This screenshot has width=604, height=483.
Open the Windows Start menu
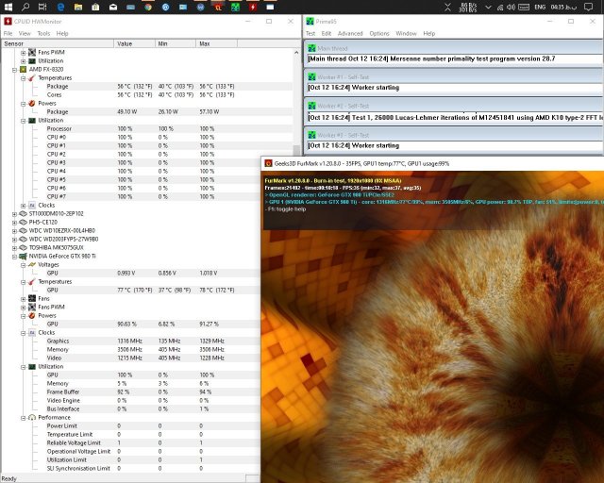coord(10,8)
